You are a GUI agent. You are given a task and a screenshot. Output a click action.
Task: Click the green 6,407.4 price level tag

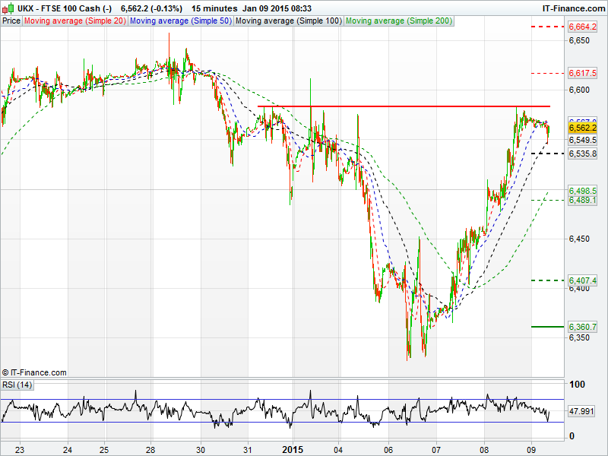582,280
